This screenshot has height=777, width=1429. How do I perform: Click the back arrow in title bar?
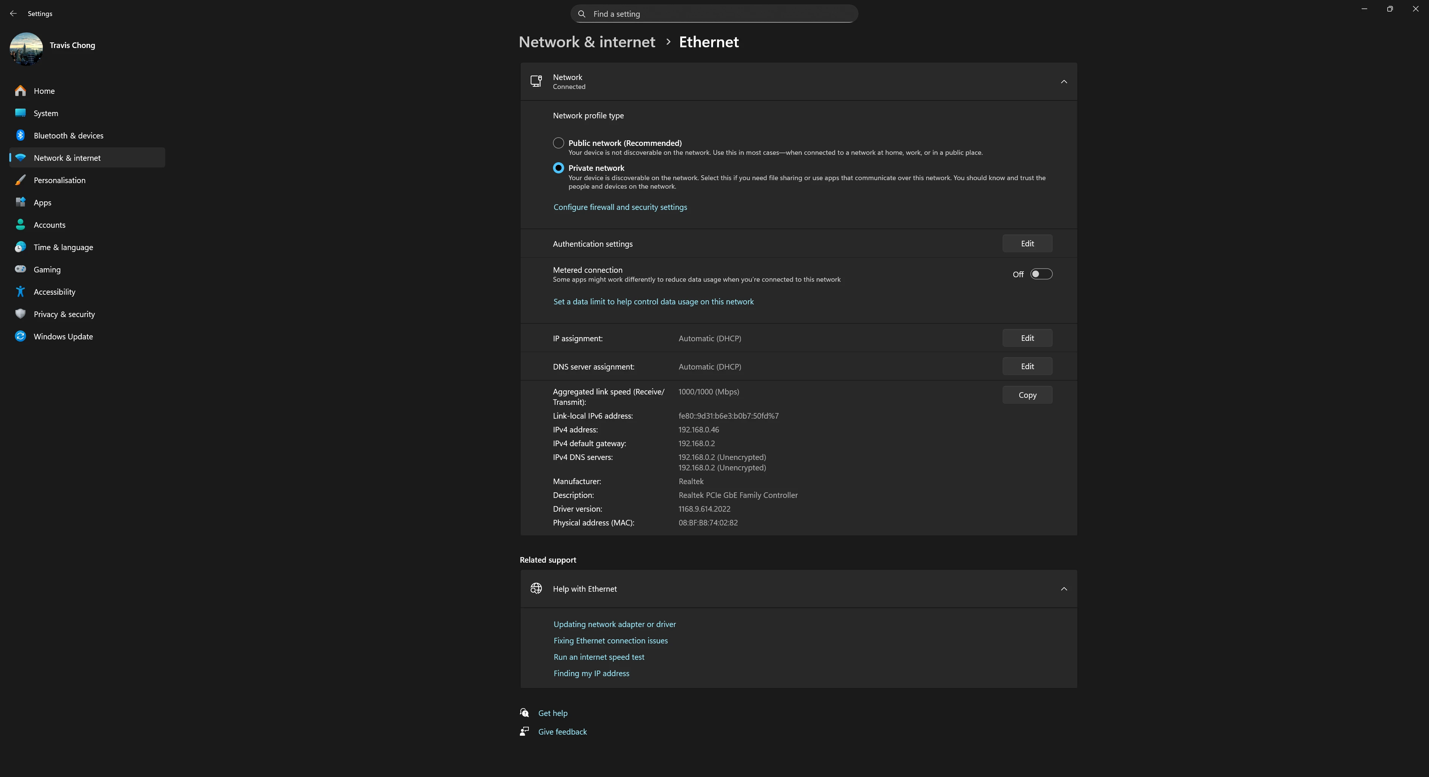[13, 13]
